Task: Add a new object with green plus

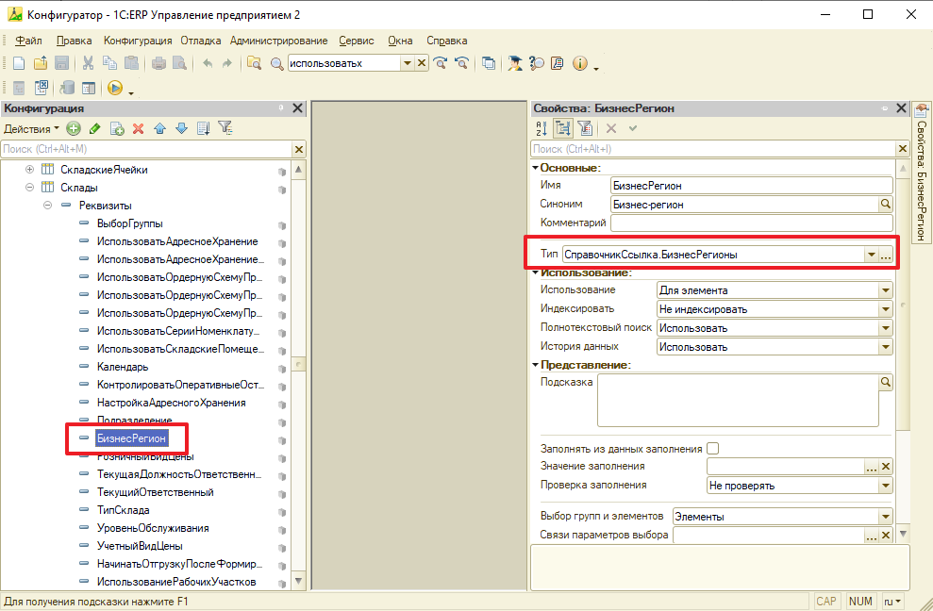Action: pos(74,128)
